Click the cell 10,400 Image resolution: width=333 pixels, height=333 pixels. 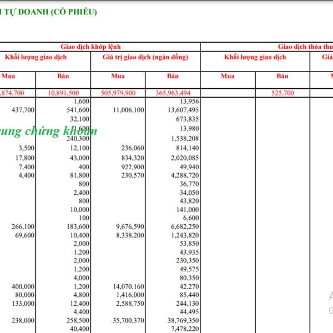coord(79,235)
